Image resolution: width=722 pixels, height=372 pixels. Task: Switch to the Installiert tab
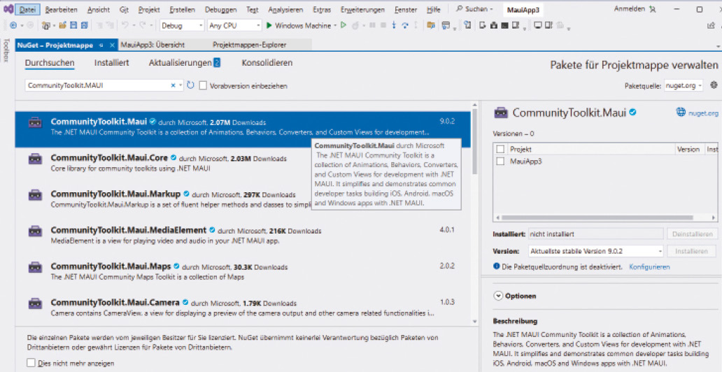(111, 63)
